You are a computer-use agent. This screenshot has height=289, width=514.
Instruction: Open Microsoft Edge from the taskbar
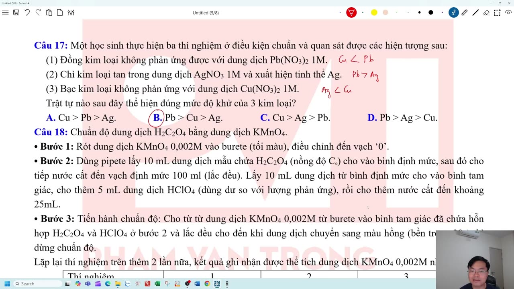[x=108, y=284]
